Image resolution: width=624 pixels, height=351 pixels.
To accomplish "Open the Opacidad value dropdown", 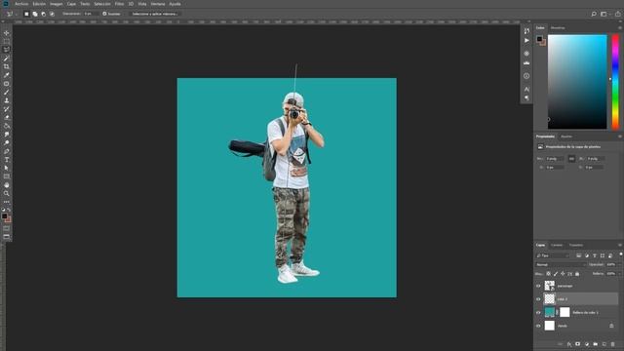I will [620, 264].
